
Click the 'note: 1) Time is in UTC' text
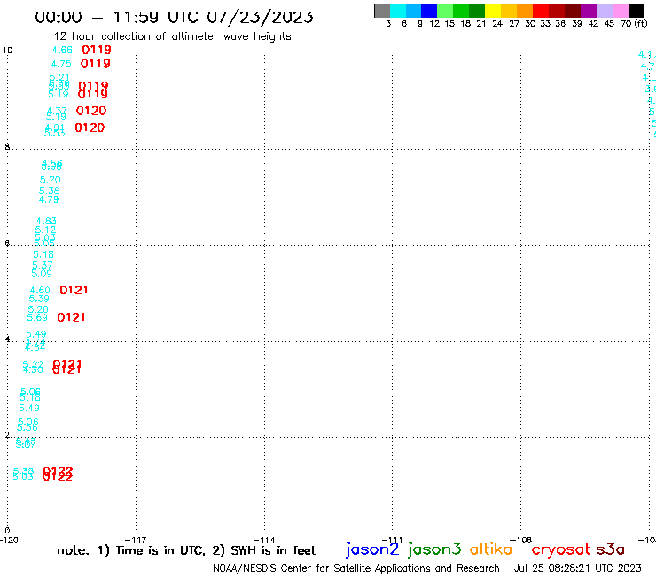click(131, 550)
